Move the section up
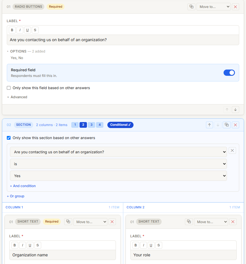This screenshot has height=264, width=246. (x=209, y=125)
